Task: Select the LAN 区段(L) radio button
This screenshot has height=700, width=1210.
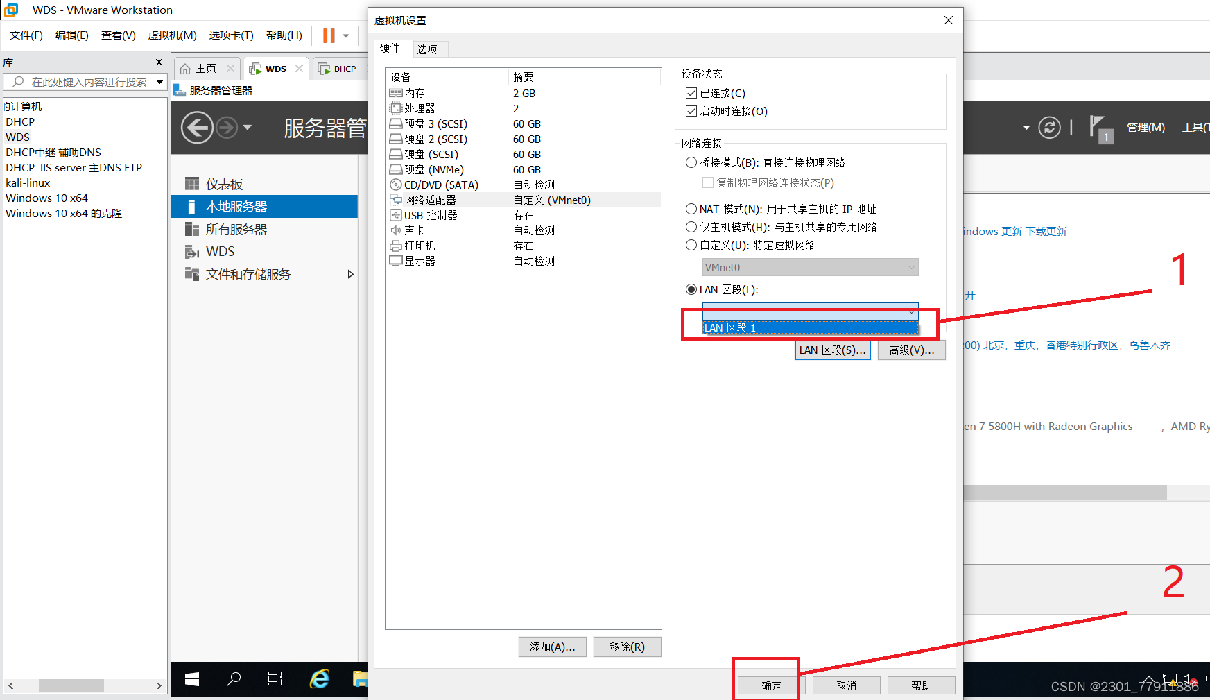Action: click(691, 289)
